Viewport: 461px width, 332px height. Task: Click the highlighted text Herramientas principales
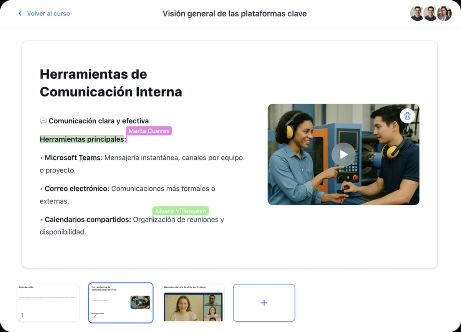click(x=82, y=139)
